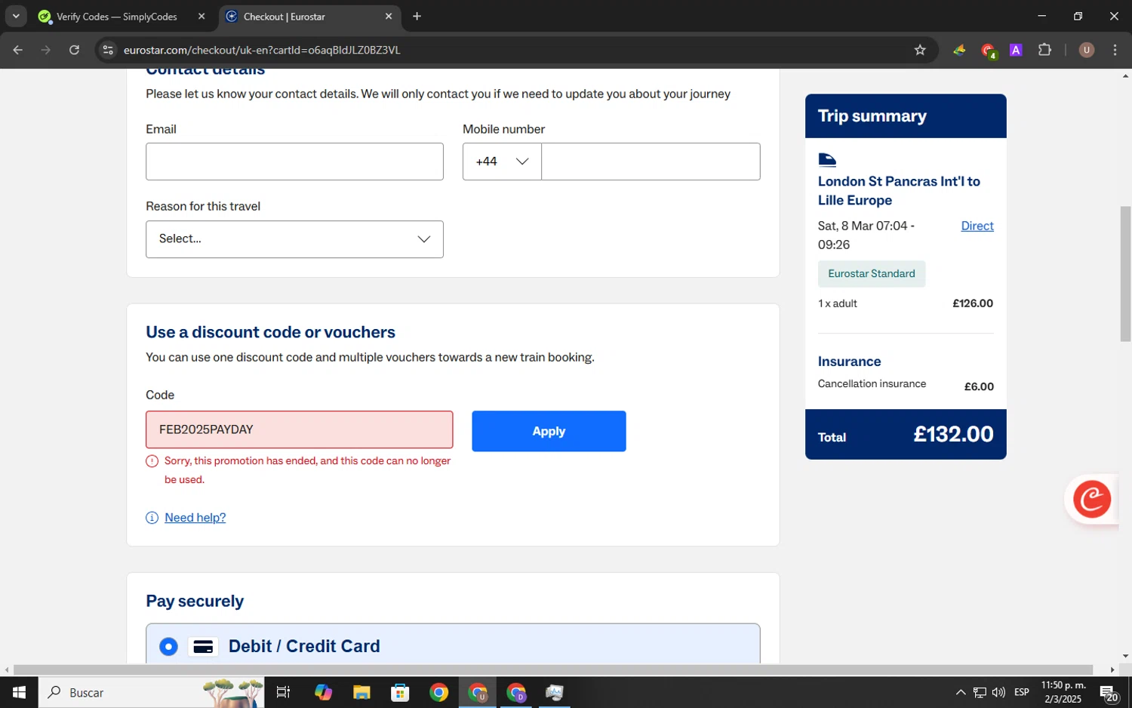Open Task View on the taskbar
Viewport: 1132px width, 708px height.
tap(284, 692)
